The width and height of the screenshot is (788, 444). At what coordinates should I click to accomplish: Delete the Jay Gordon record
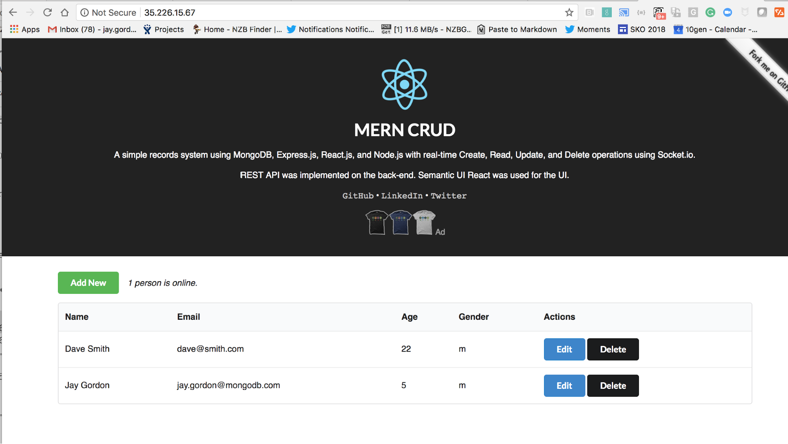613,386
